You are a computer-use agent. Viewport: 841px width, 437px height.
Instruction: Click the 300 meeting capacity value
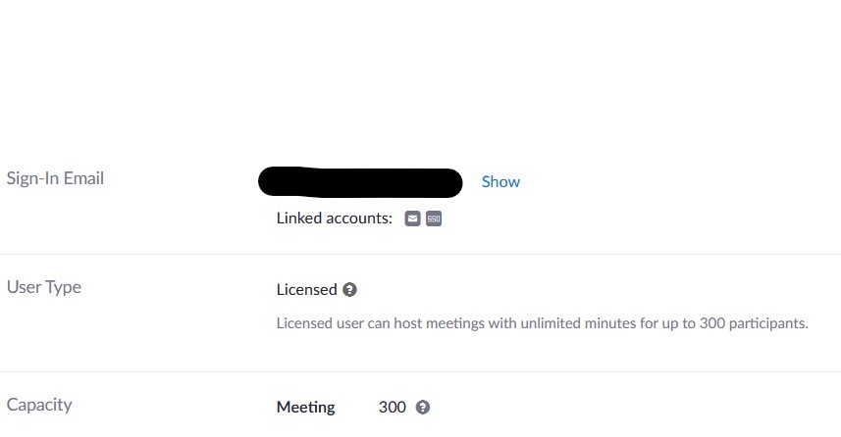point(393,407)
